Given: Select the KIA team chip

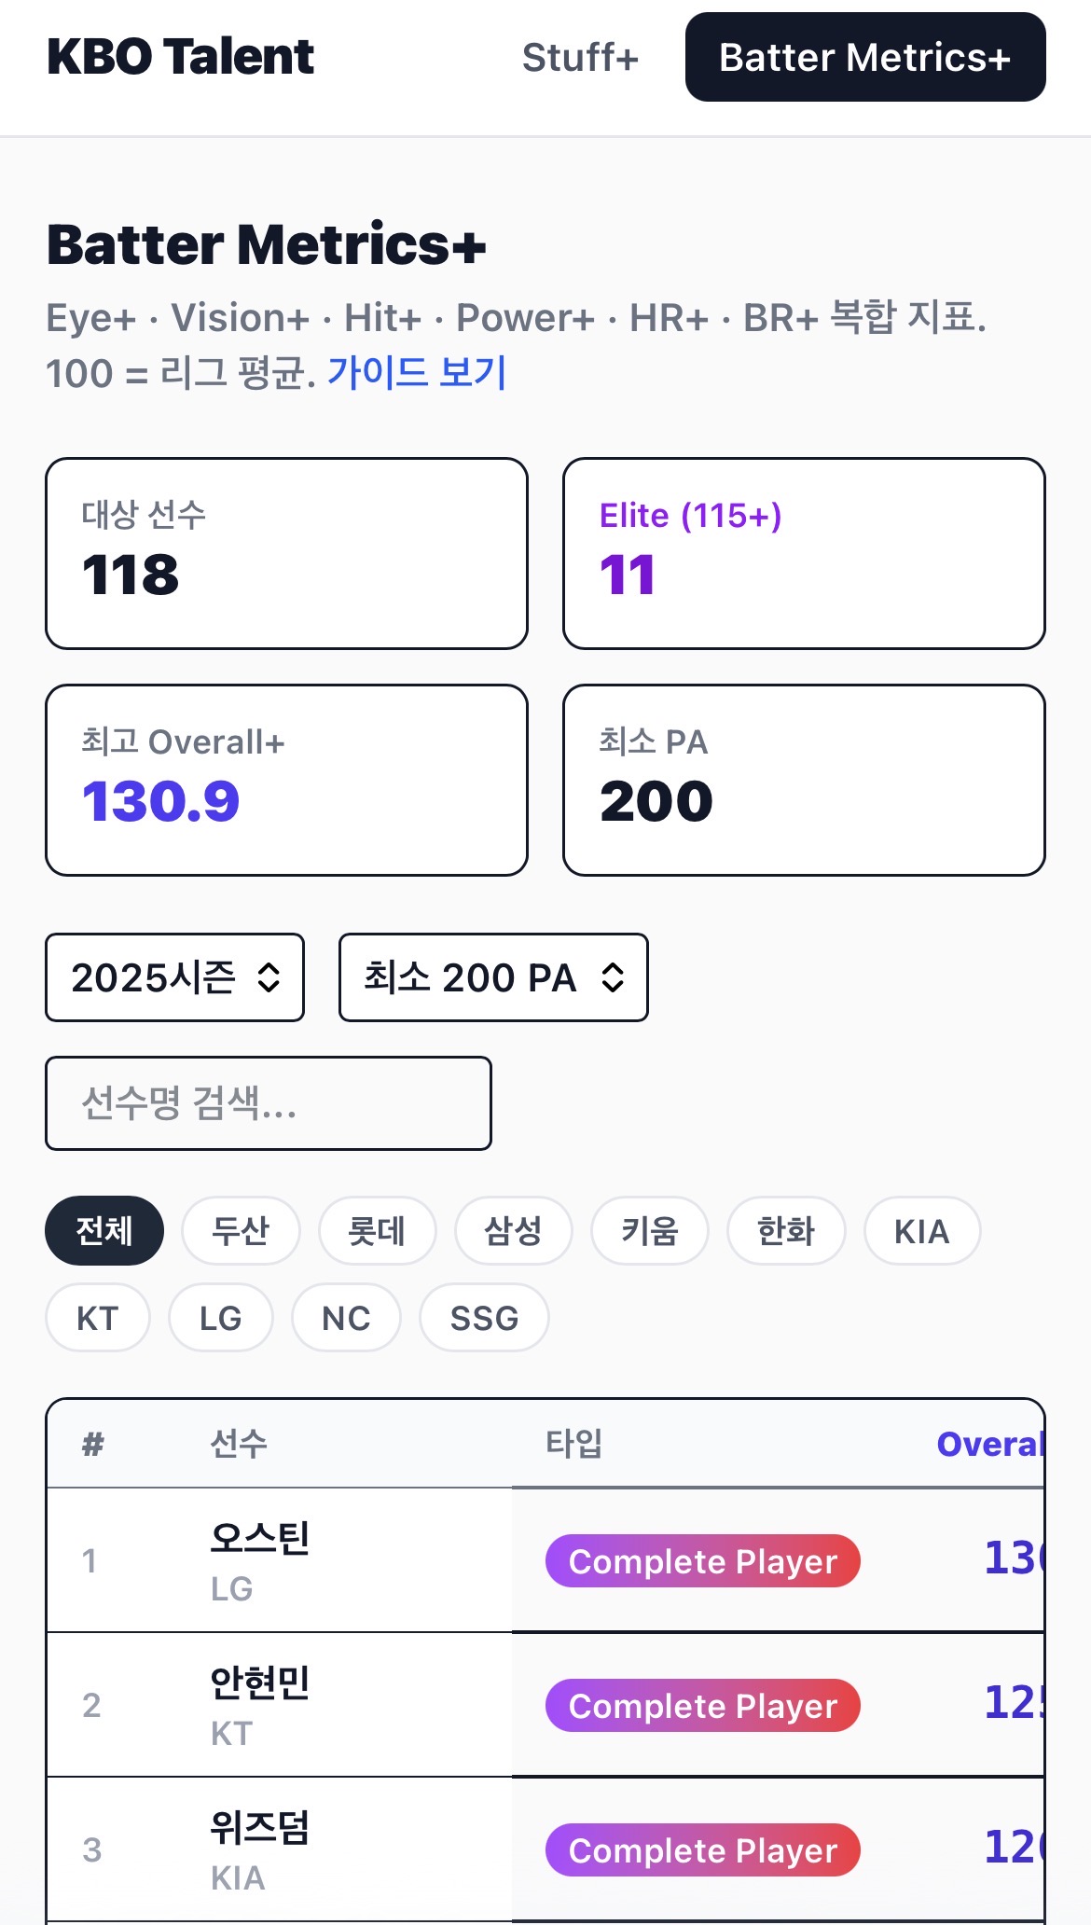Looking at the screenshot, I should (922, 1231).
